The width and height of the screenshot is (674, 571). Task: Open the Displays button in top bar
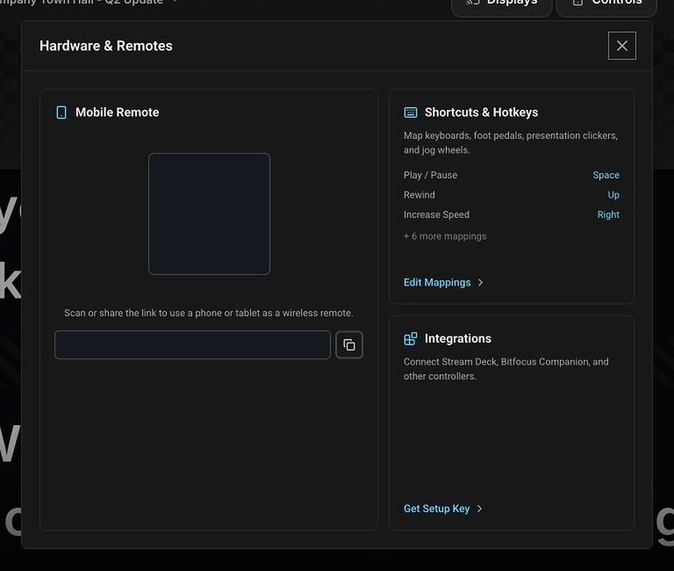(502, 4)
